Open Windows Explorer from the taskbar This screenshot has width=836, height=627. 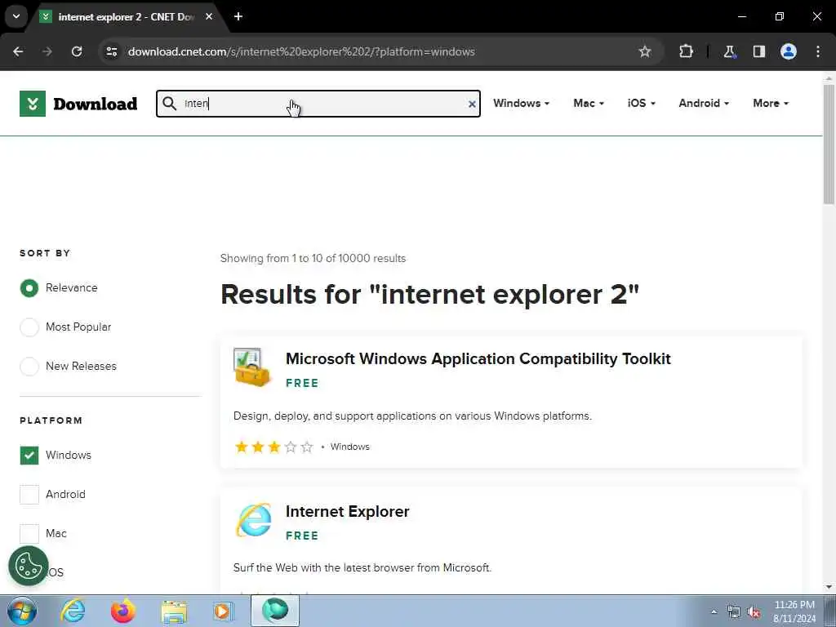[x=174, y=611]
